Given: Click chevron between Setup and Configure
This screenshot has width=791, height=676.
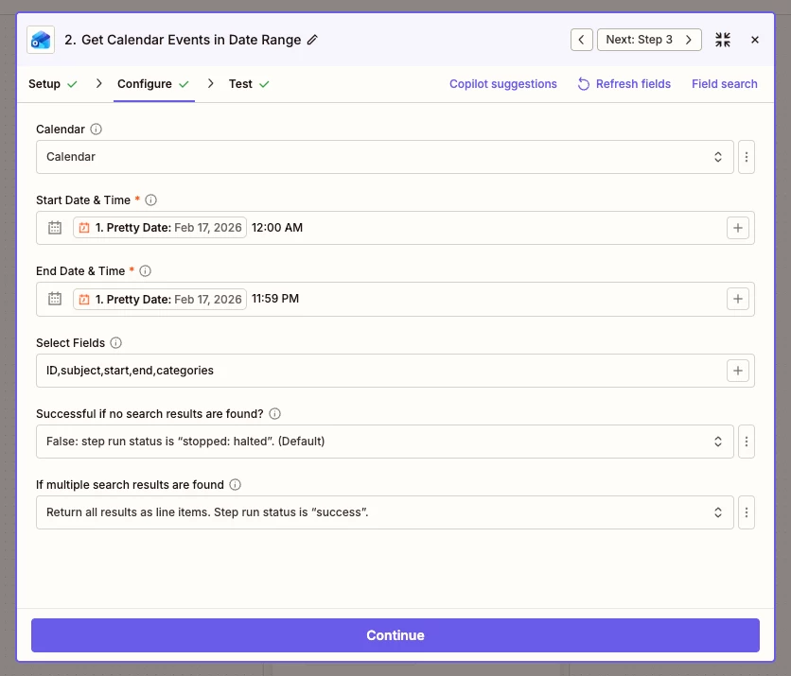Looking at the screenshot, I should point(98,84).
